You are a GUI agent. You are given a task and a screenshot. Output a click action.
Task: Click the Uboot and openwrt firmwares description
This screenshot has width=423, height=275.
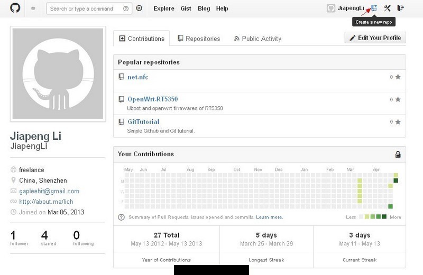pyautogui.click(x=175, y=108)
